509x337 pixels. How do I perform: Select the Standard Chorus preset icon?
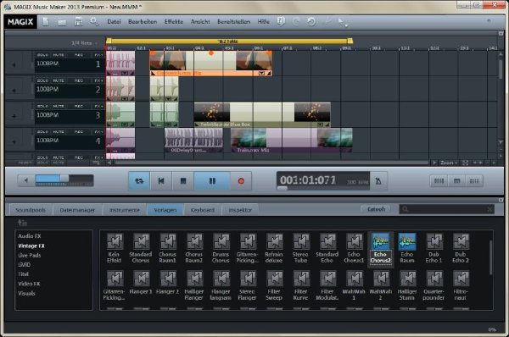point(141,241)
